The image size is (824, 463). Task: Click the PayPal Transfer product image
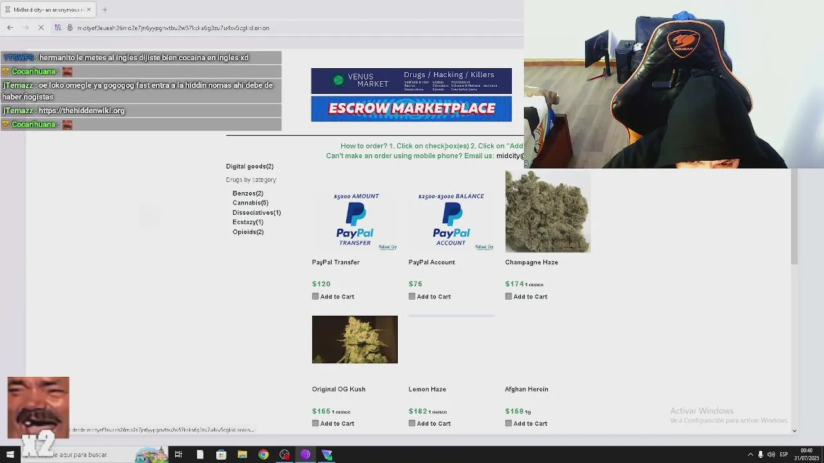[355, 220]
